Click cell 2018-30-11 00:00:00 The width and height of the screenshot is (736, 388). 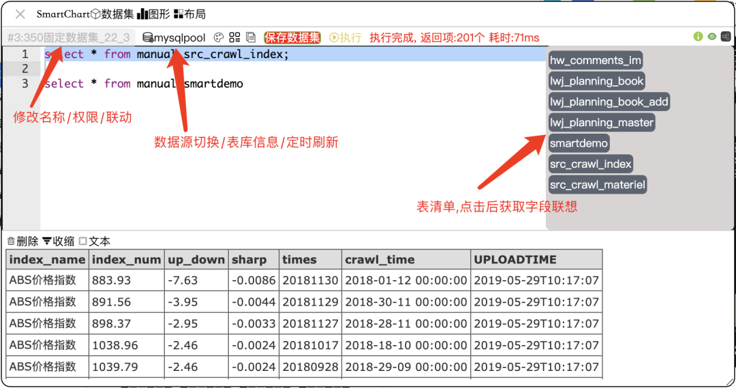coord(406,302)
